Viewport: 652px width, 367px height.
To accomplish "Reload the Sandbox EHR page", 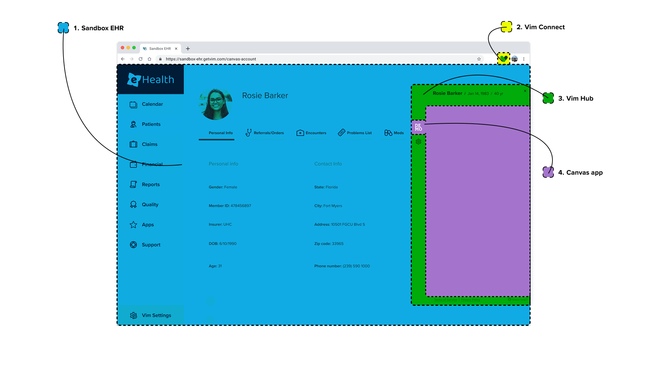I will [x=141, y=59].
